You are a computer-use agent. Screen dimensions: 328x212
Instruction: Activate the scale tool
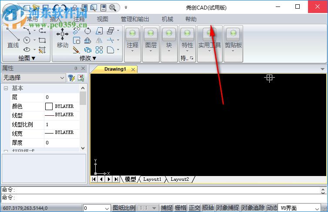[x=77, y=40]
